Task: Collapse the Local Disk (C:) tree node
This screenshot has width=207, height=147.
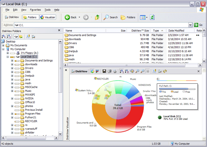Action: click(x=8, y=57)
